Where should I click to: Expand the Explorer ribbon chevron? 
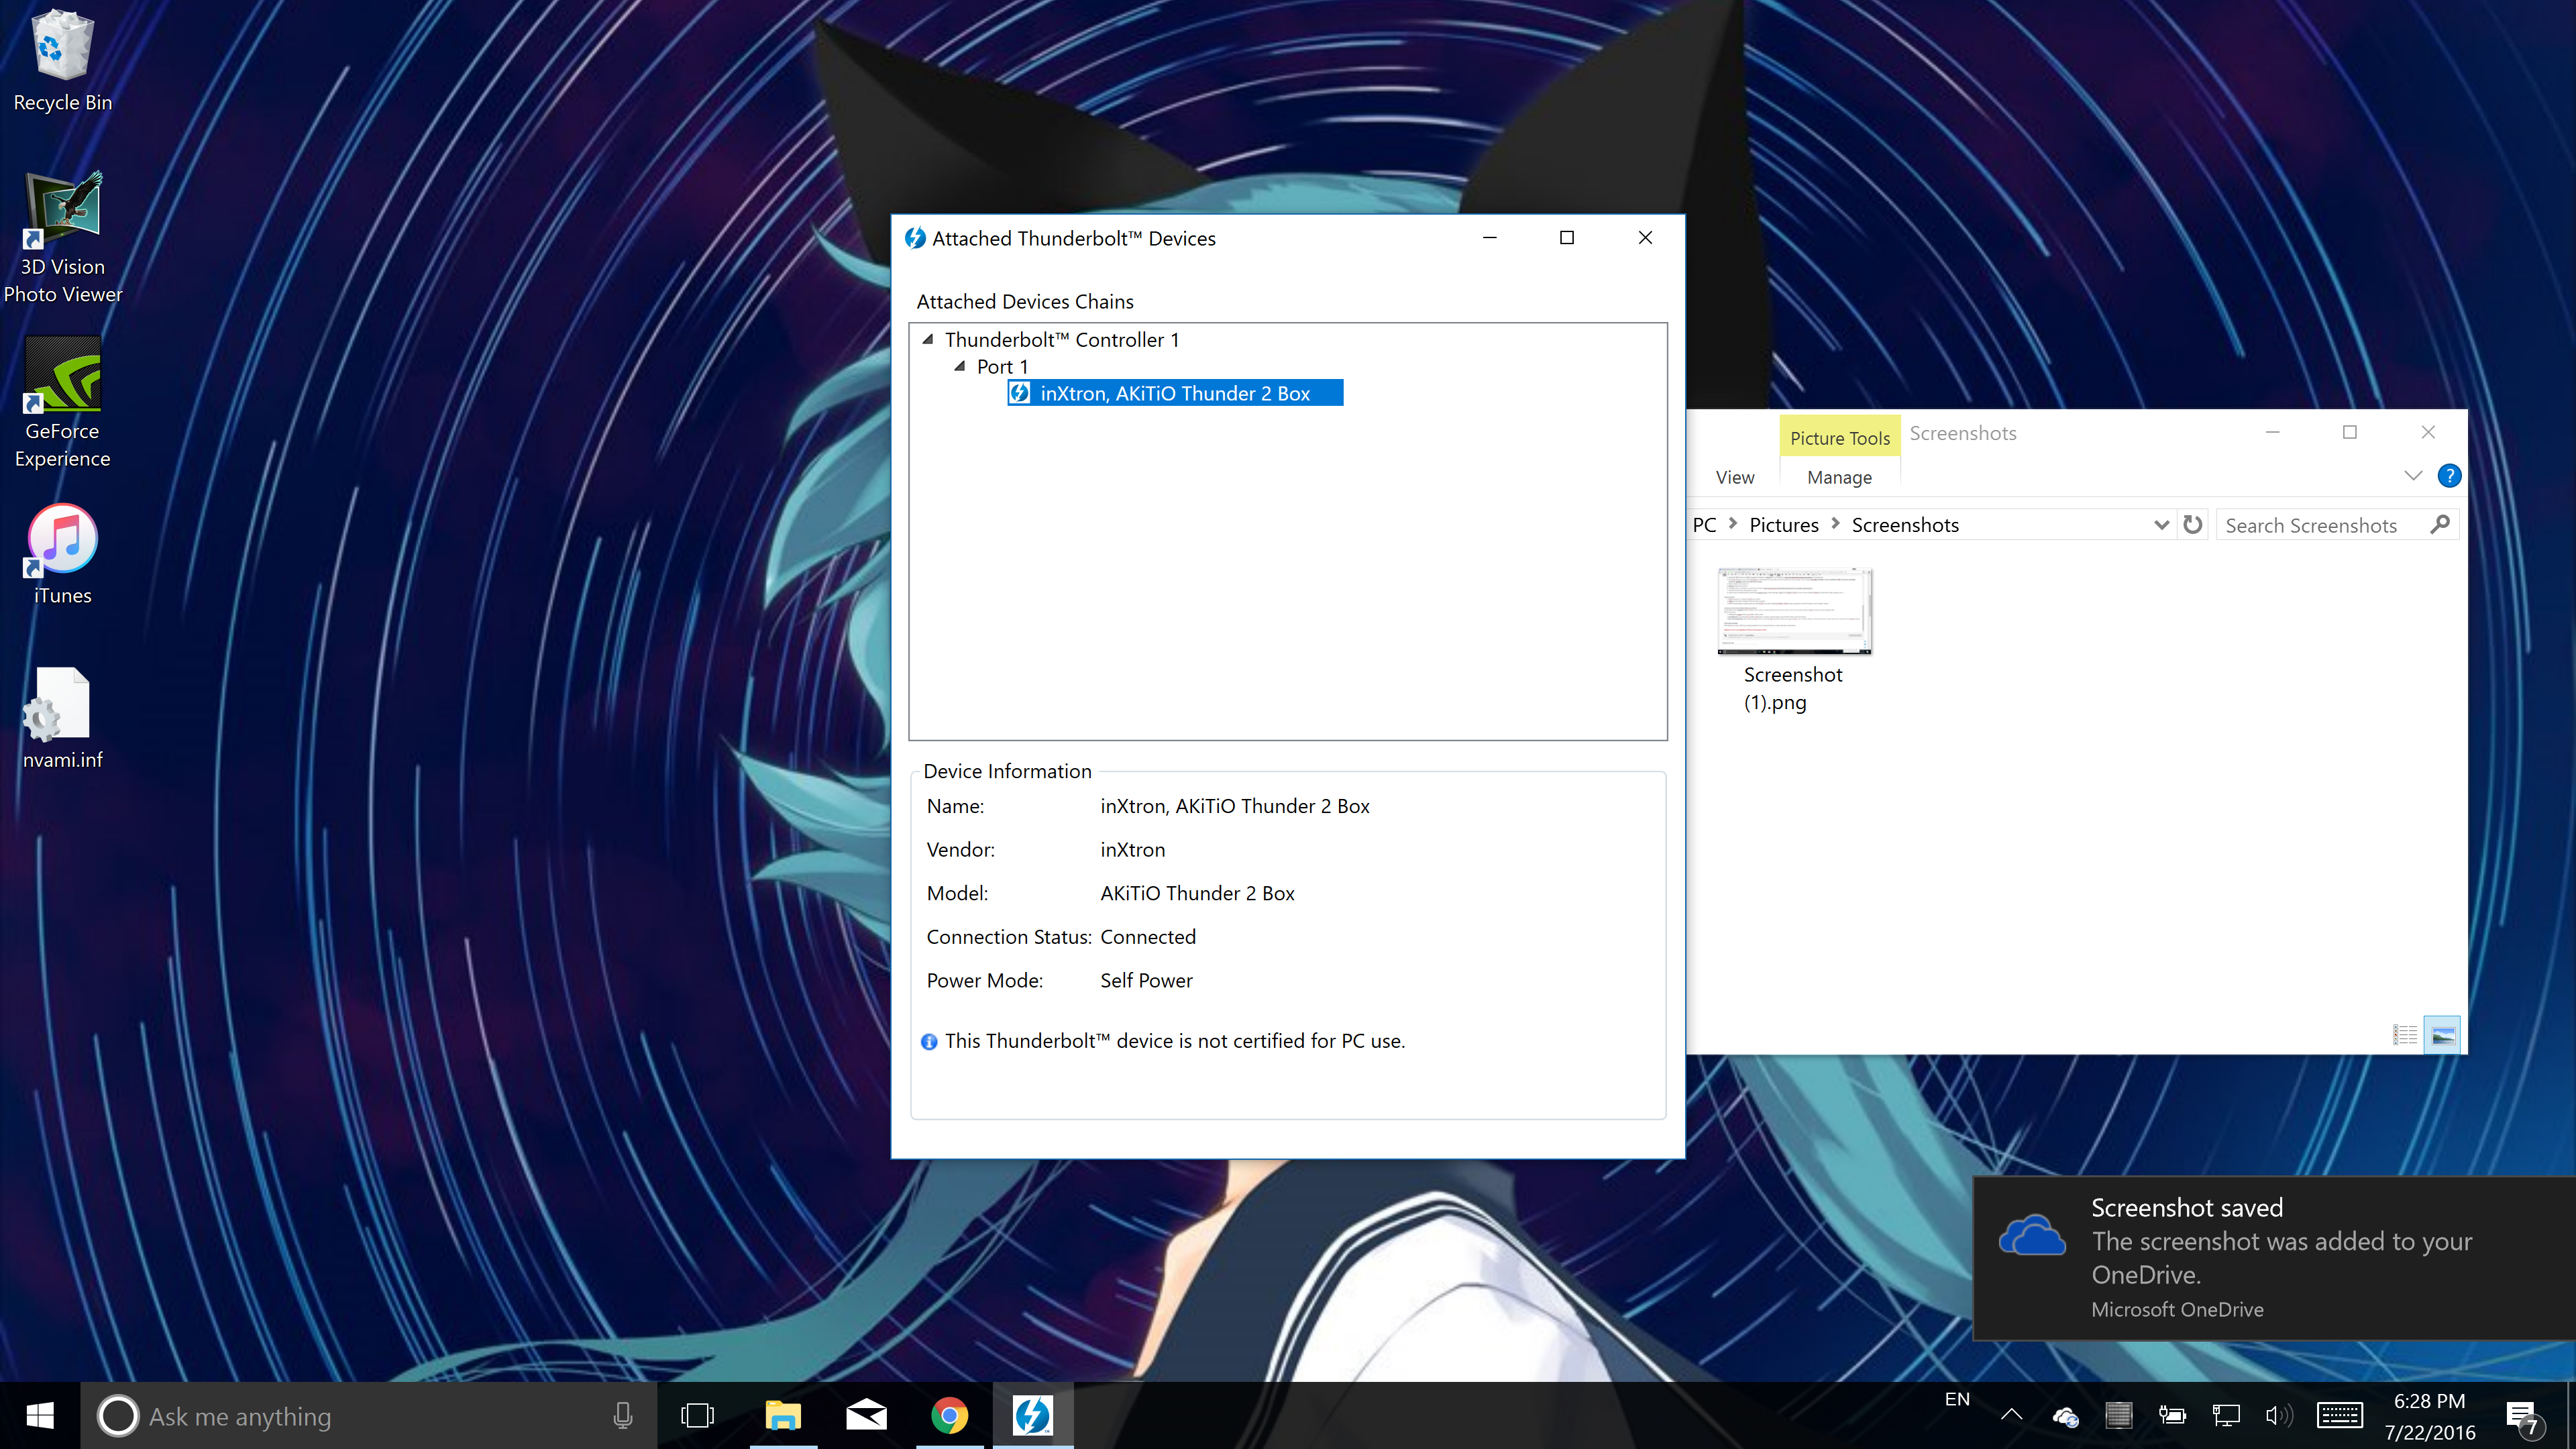[x=2413, y=476]
